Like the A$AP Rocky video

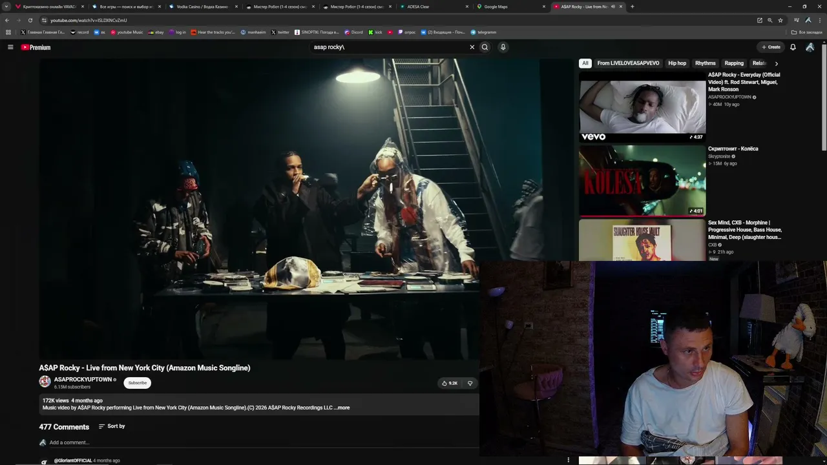point(449,383)
